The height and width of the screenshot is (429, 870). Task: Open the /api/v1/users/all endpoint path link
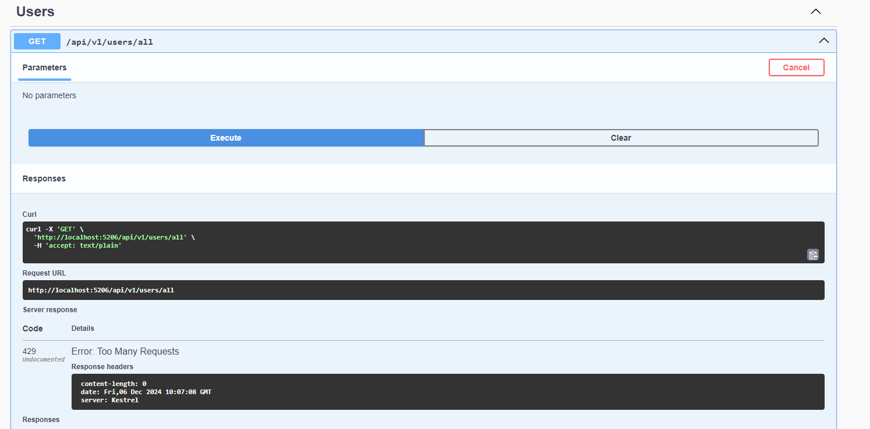[x=109, y=42]
